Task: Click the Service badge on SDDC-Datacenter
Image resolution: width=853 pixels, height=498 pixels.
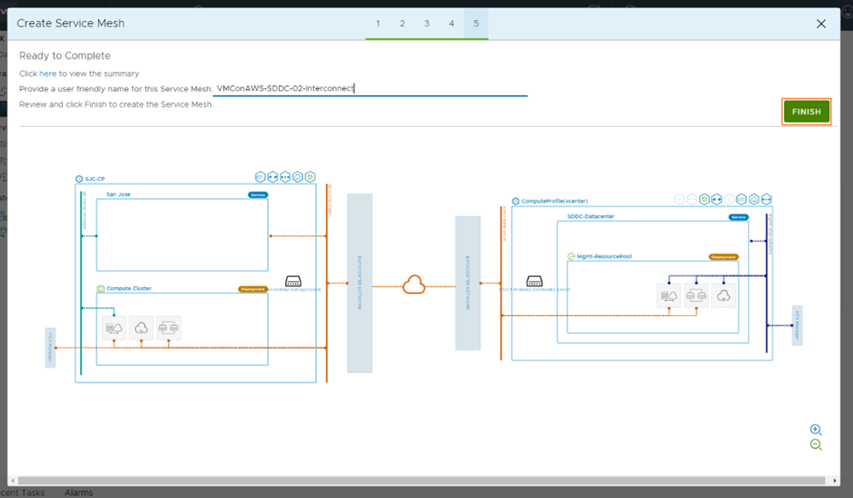Action: click(x=738, y=217)
